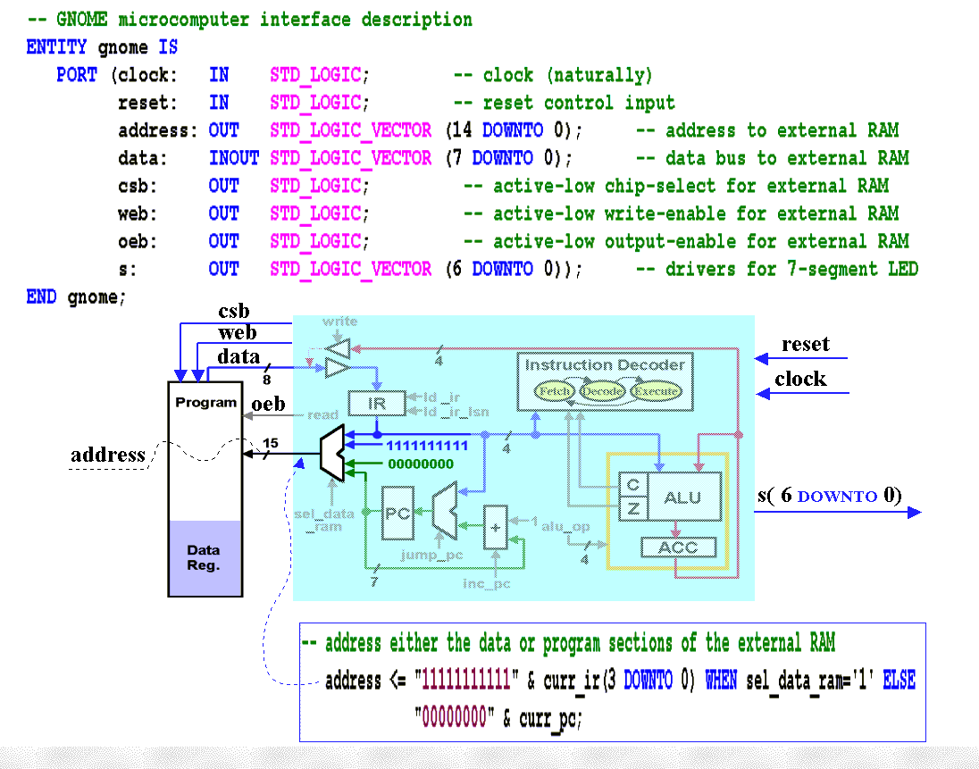Click the PC register box

[x=397, y=513]
